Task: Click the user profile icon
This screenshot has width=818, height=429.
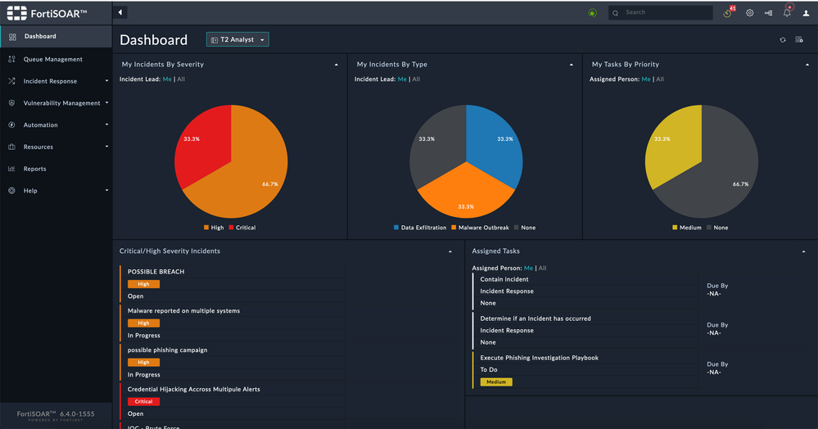Action: click(x=806, y=13)
